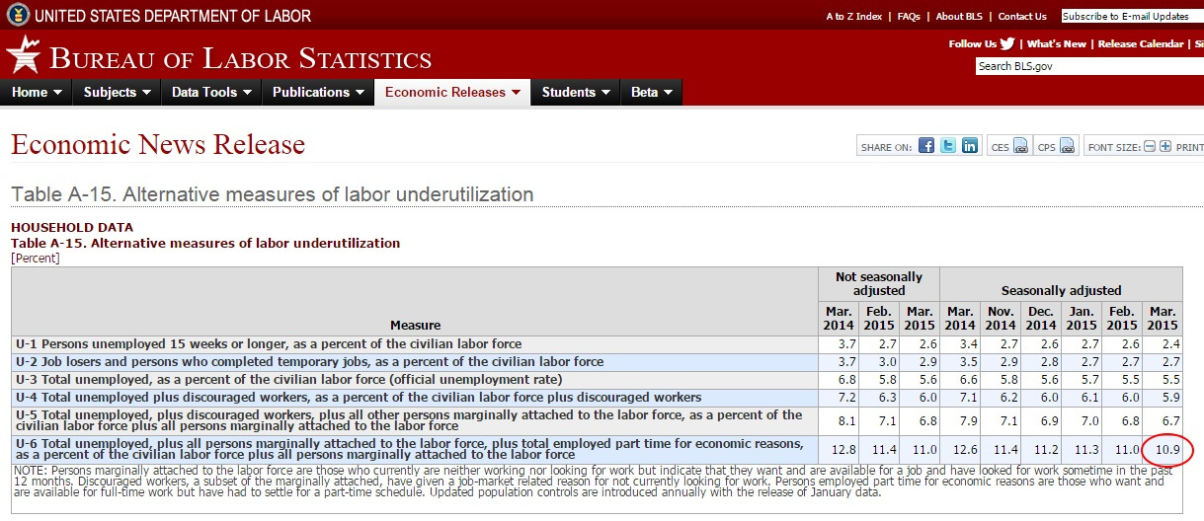This screenshot has width=1204, height=521.
Task: Open the Data Tools dropdown
Action: click(x=211, y=92)
